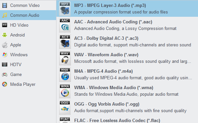Click the FLAC format icon
198x123 pixels.
65,120
